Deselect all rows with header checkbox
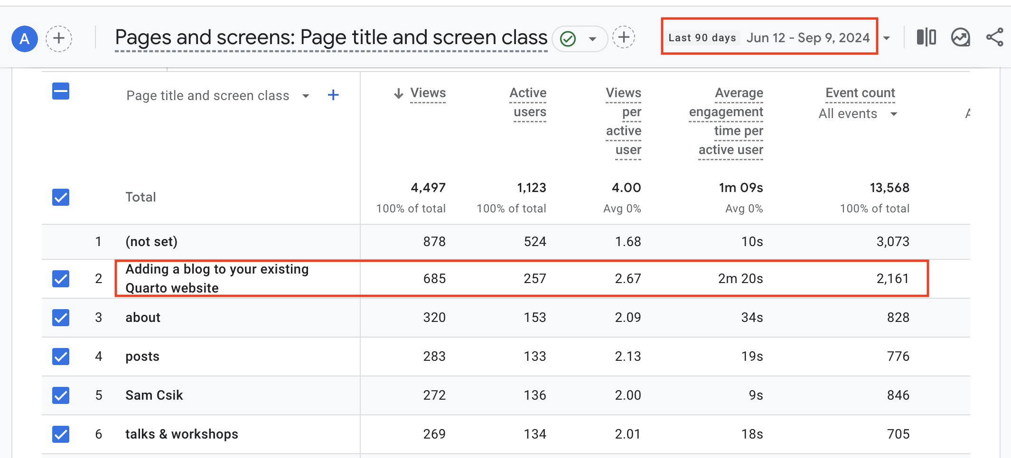Viewport: 1011px width, 458px height. [x=61, y=91]
